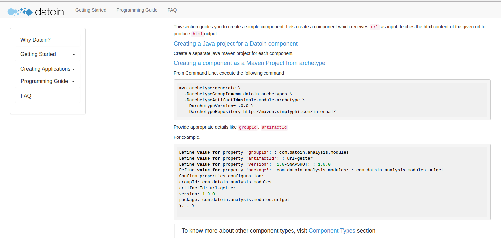Click the artifactId inline code label
This screenshot has width=501, height=243.
tap(274, 127)
